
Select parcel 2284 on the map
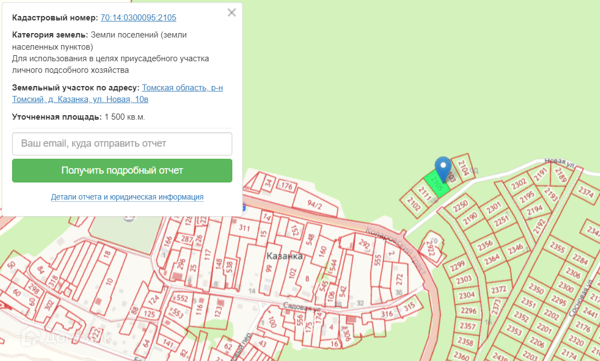(x=580, y=259)
